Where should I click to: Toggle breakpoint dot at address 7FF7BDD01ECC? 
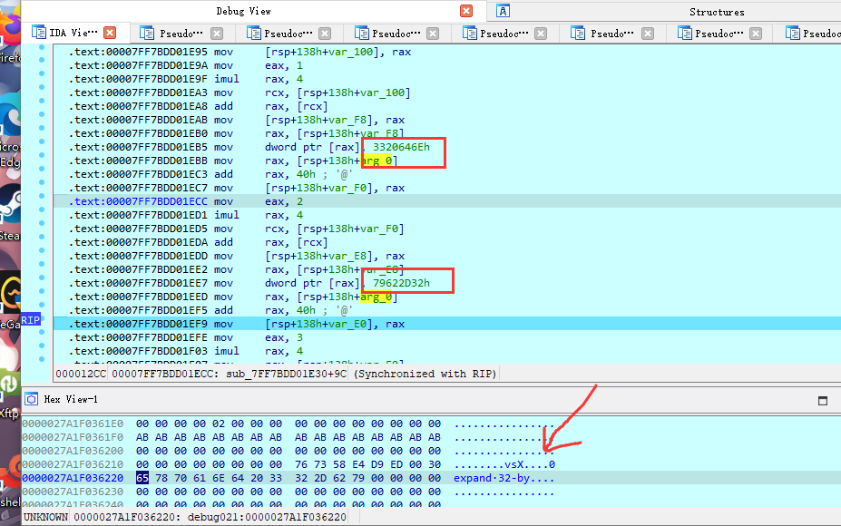[x=42, y=201]
